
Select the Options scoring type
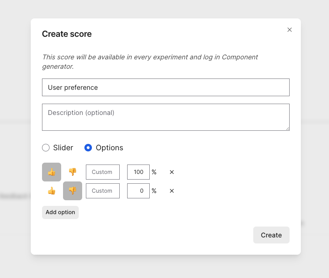coord(88,148)
